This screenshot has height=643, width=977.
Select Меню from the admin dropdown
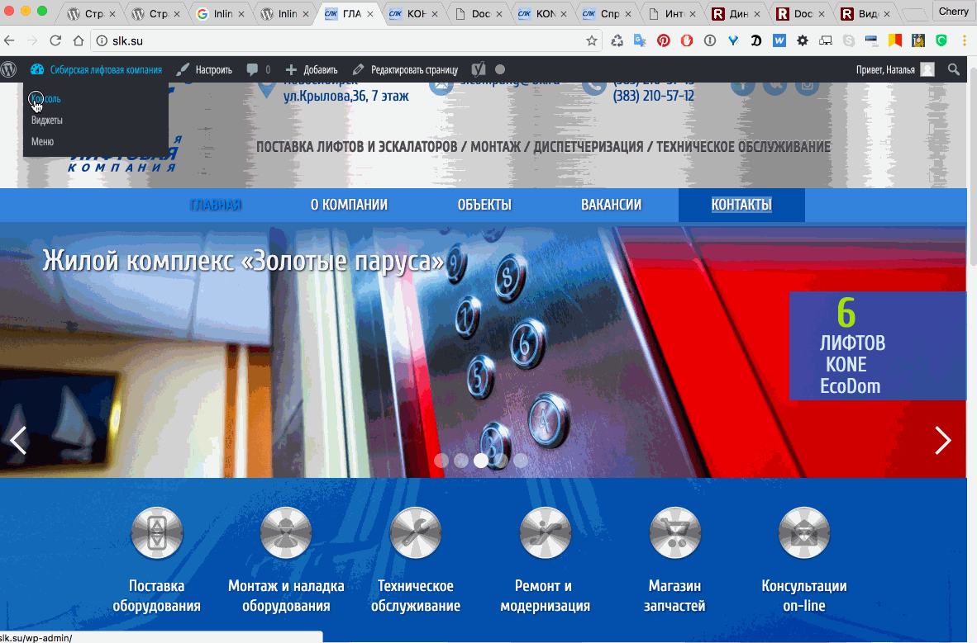tap(42, 141)
